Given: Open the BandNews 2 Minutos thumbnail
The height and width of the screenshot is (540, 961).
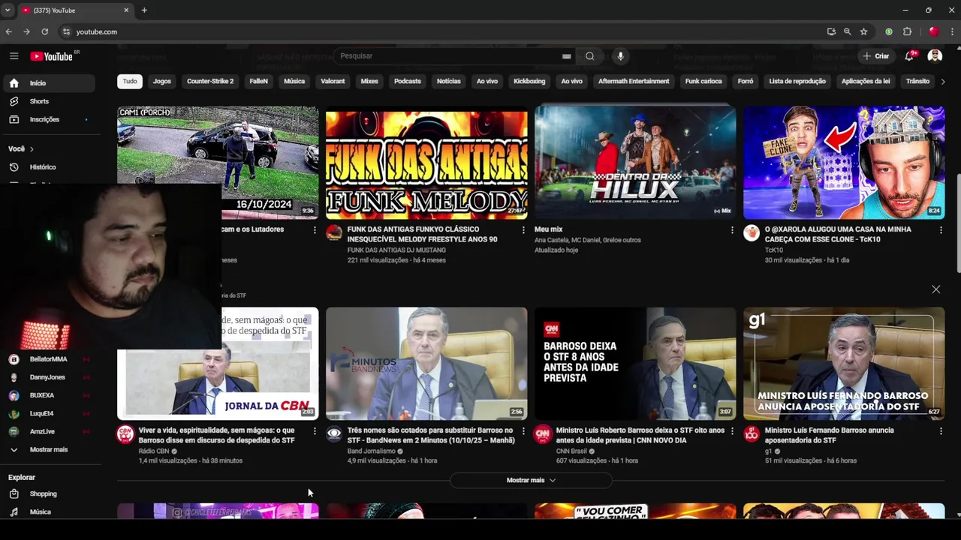Looking at the screenshot, I should coord(426,363).
